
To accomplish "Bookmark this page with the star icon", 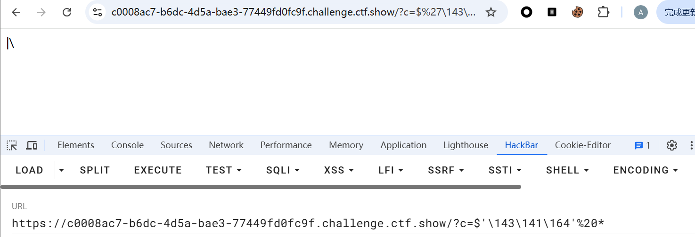I will [491, 13].
